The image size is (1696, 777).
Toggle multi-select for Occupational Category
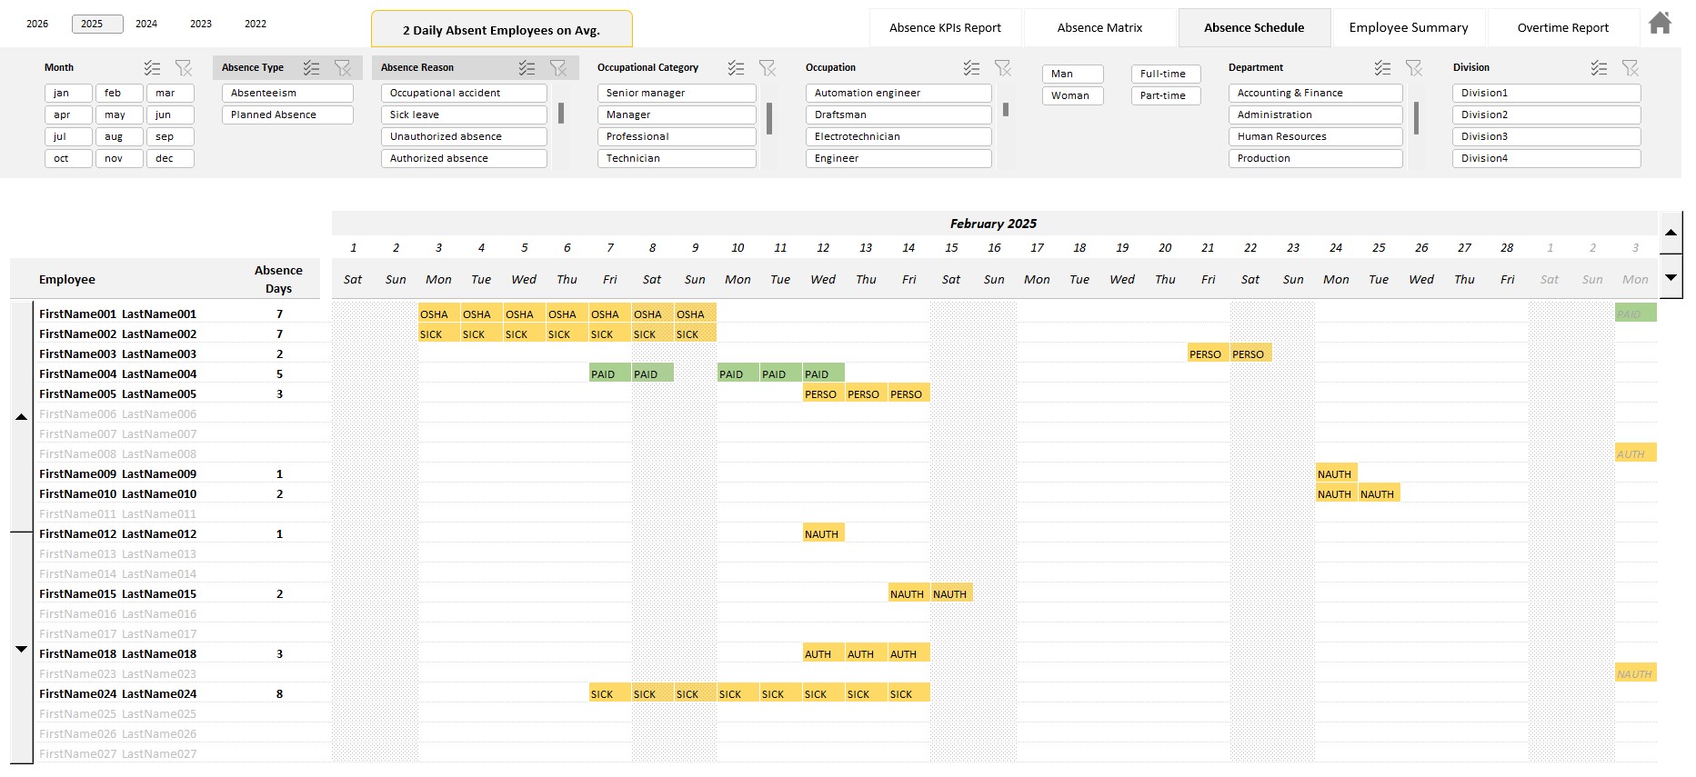tap(737, 68)
